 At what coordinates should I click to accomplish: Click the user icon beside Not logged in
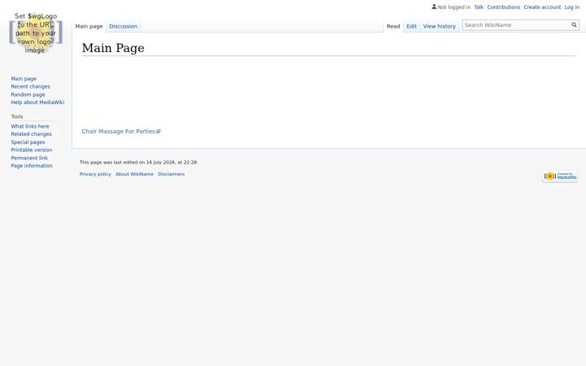pyautogui.click(x=434, y=7)
